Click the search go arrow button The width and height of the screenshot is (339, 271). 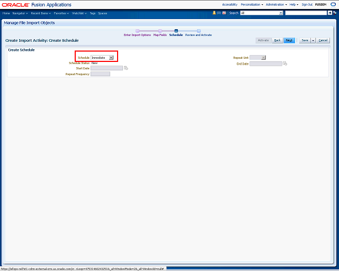(x=330, y=13)
